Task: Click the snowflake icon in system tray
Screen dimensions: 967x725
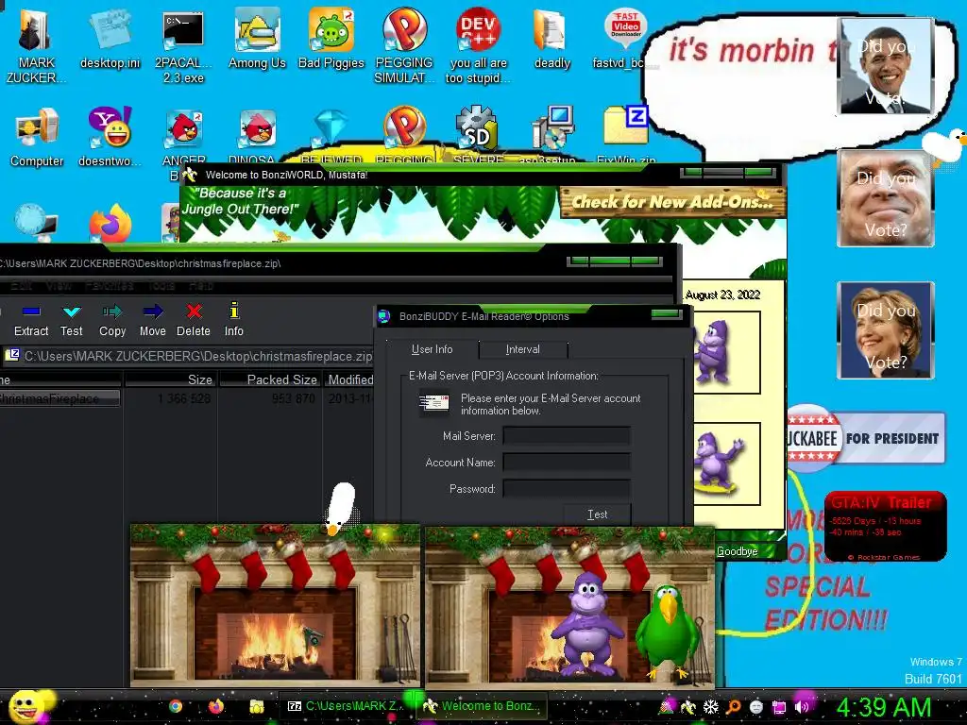Action: coord(710,707)
